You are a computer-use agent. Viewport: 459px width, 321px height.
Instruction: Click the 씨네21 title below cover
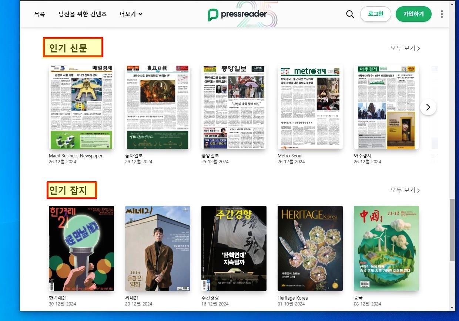pos(132,298)
